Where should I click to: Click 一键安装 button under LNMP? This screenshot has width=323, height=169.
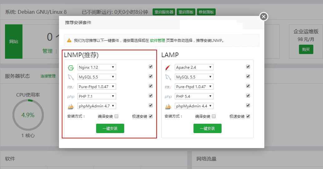click(x=110, y=128)
